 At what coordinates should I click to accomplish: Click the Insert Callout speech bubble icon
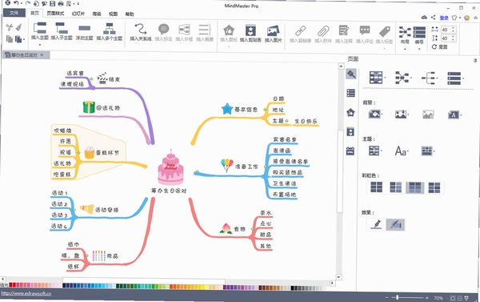pos(163,29)
